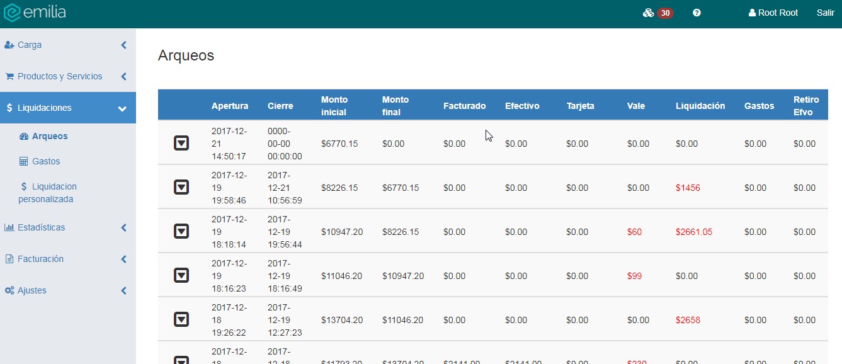Expand row opened 2017-12-19 18:18:14

tap(181, 232)
